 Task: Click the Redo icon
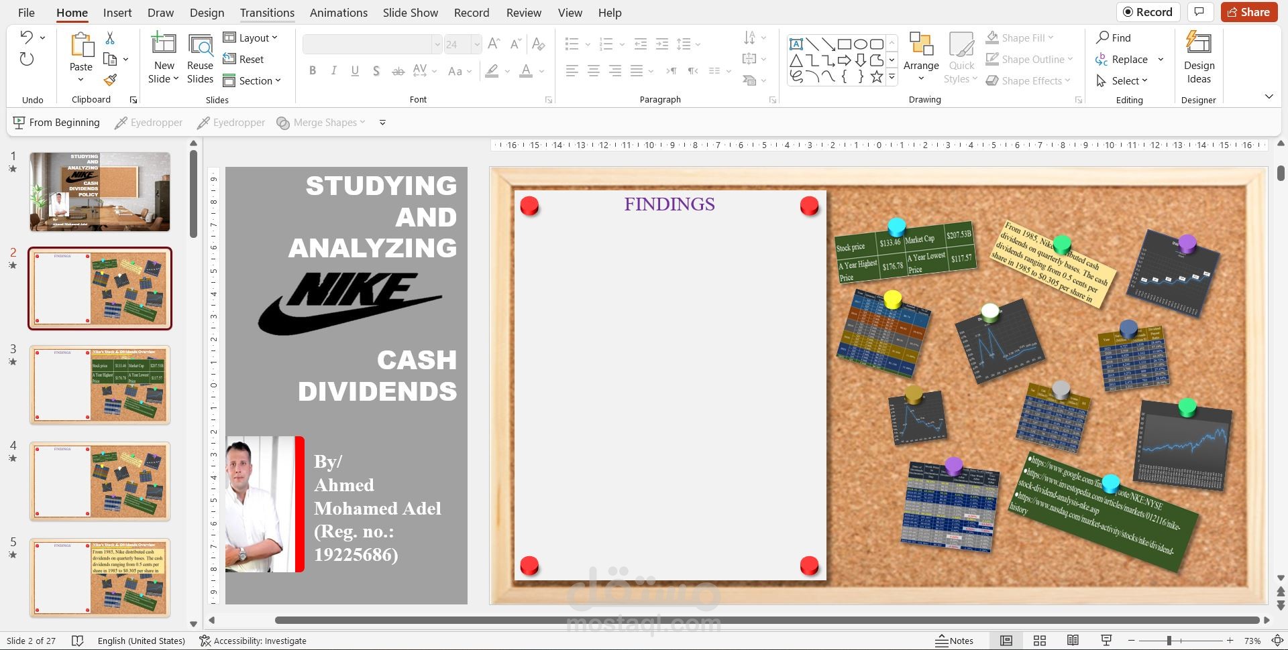click(27, 59)
